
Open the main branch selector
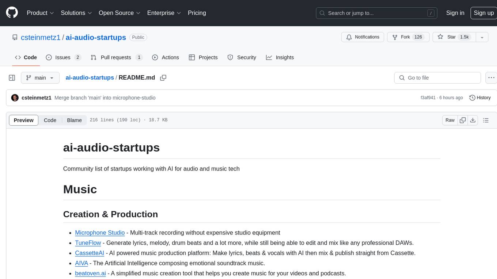(40, 78)
